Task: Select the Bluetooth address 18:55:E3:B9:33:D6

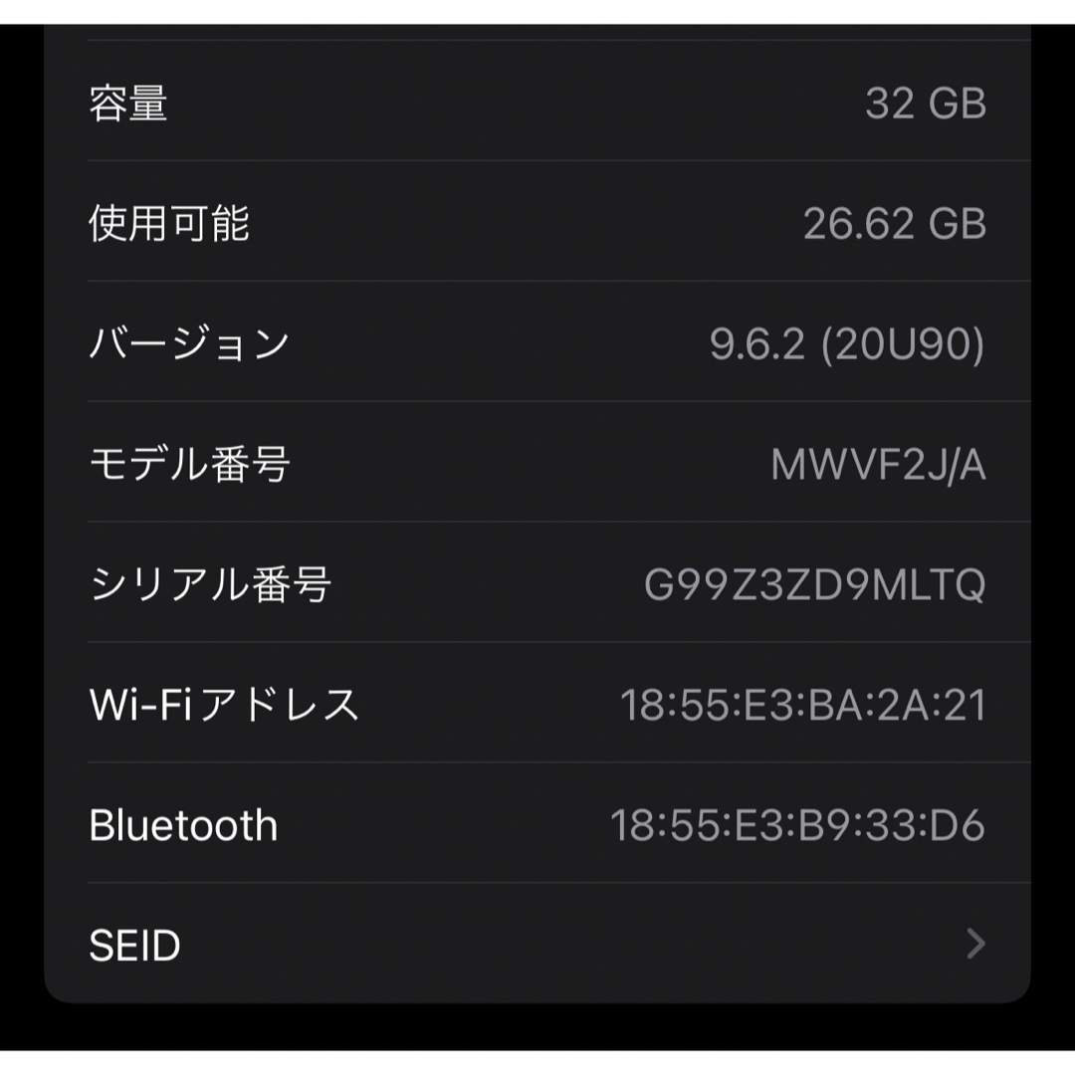Action: coord(797,825)
